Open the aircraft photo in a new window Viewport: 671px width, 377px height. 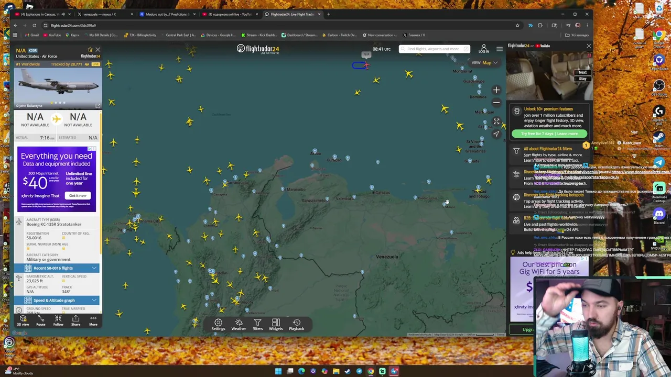[98, 106]
